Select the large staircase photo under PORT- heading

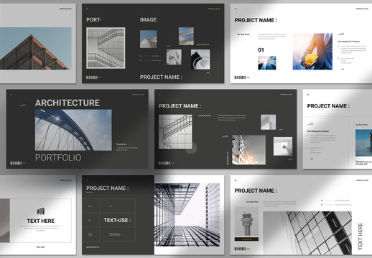coord(106,48)
